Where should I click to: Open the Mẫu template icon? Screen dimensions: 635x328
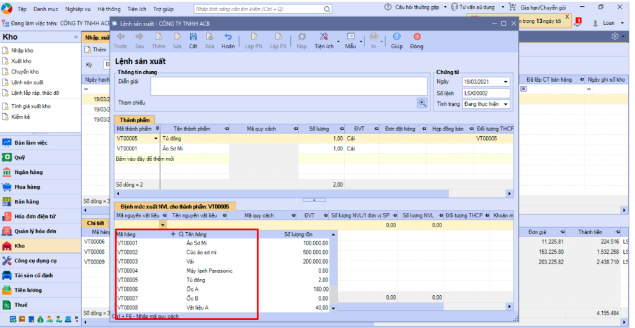pos(350,37)
